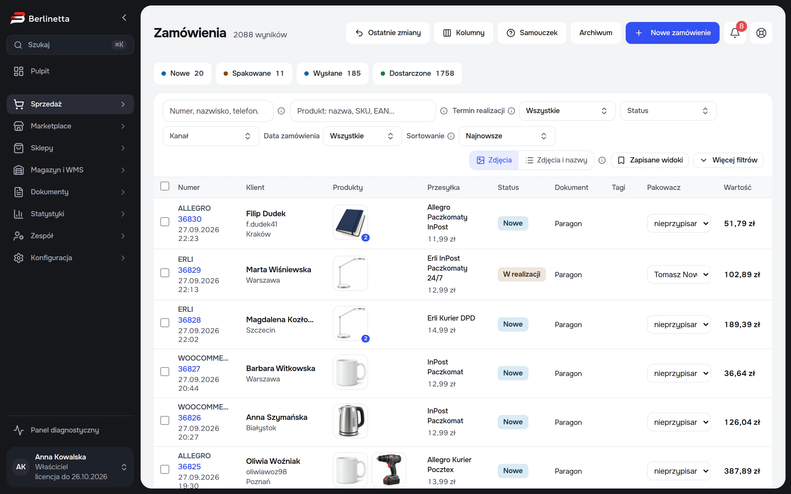Expand Więcej filtrów
Image resolution: width=791 pixels, height=494 pixels.
[x=728, y=160]
